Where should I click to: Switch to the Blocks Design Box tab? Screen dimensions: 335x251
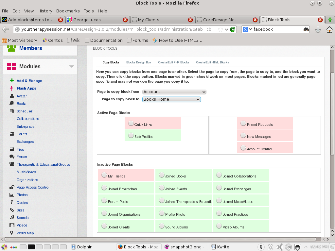click(139, 62)
